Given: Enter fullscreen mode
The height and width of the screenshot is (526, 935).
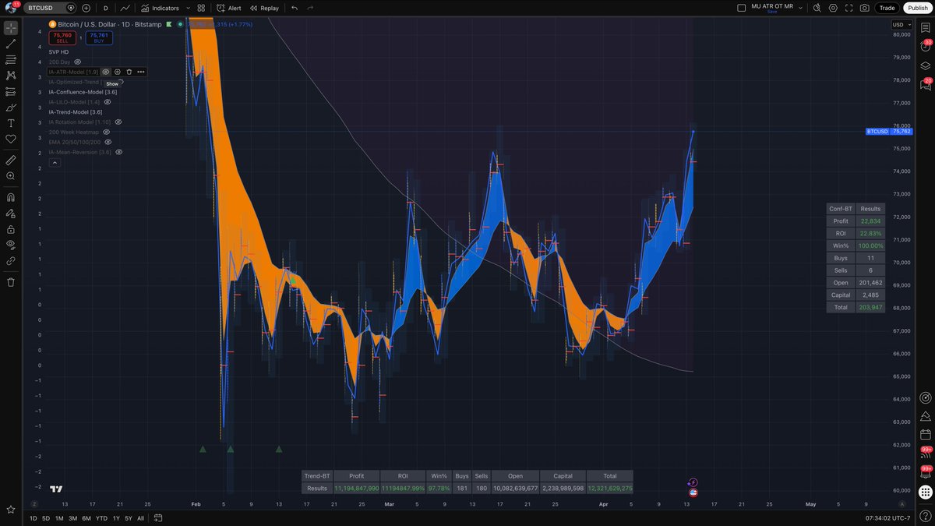Looking at the screenshot, I should pos(849,8).
